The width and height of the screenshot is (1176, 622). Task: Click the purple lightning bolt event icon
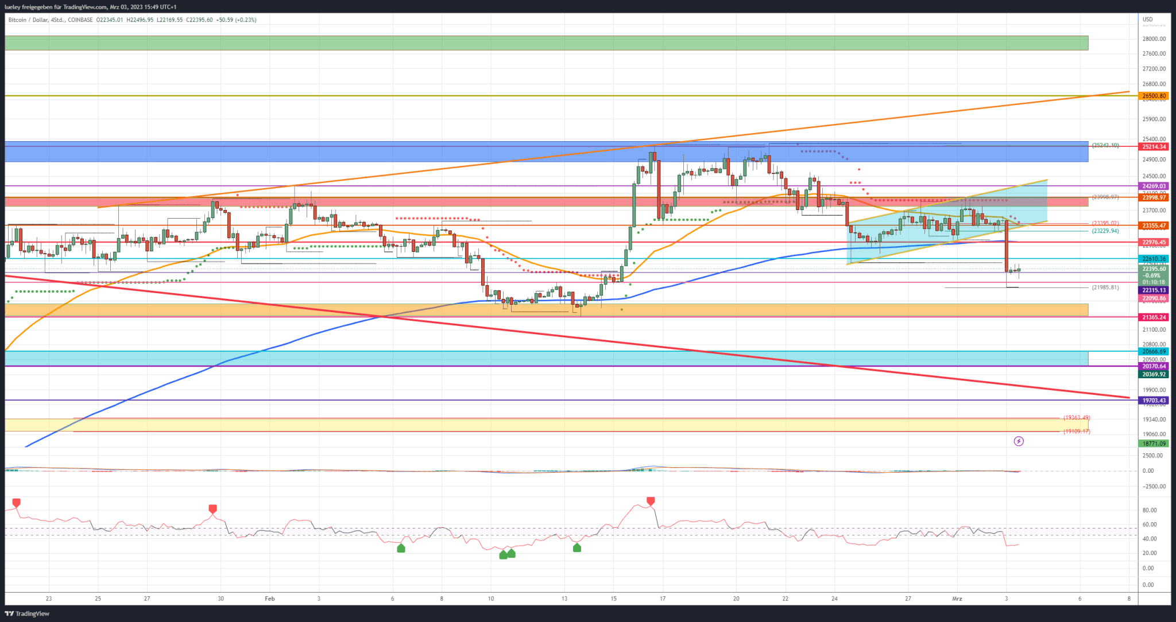tap(1019, 441)
